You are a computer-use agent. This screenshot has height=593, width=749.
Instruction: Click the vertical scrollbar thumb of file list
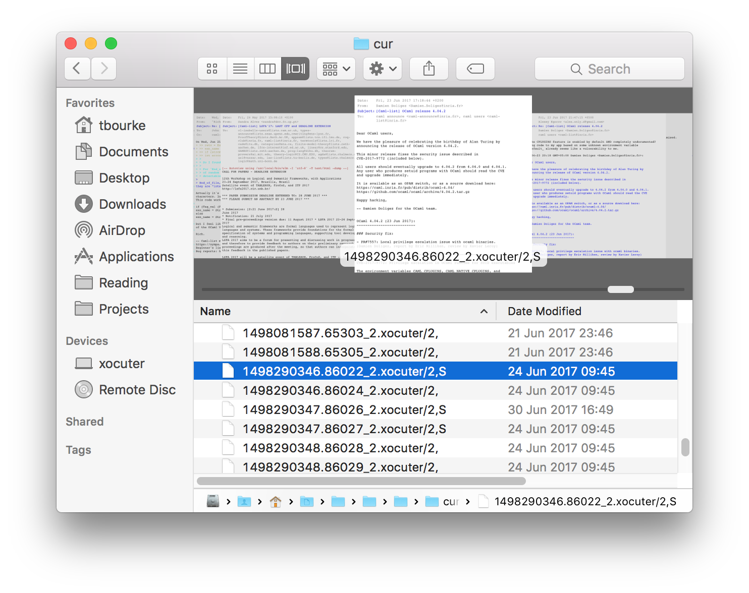click(685, 447)
